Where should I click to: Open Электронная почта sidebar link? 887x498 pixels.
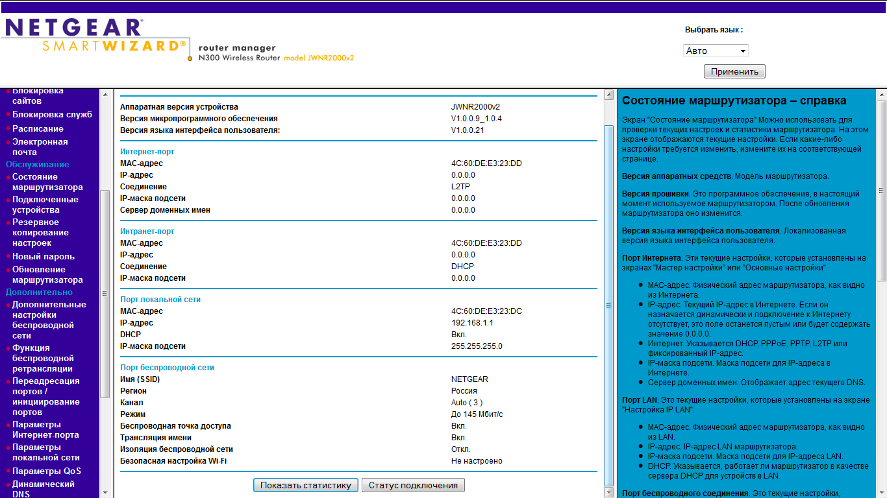click(40, 147)
